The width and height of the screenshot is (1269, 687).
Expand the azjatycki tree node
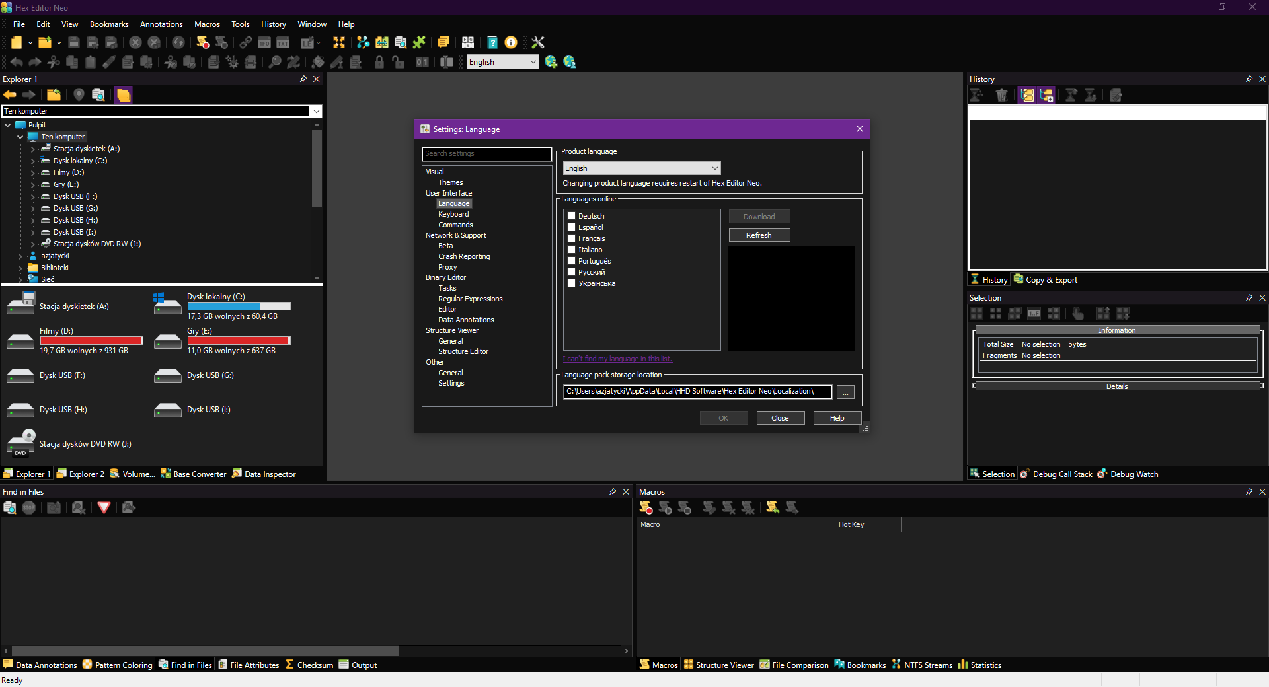20,256
